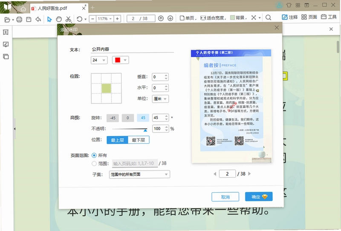The width and height of the screenshot is (341, 231).
Task: Click the four-squares apps grid icon
Action: point(298,5)
